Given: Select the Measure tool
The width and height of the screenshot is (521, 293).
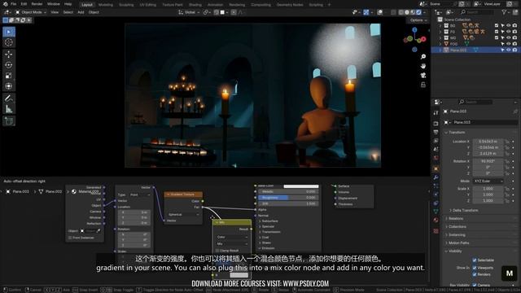Looking at the screenshot, I should click(x=9, y=109).
